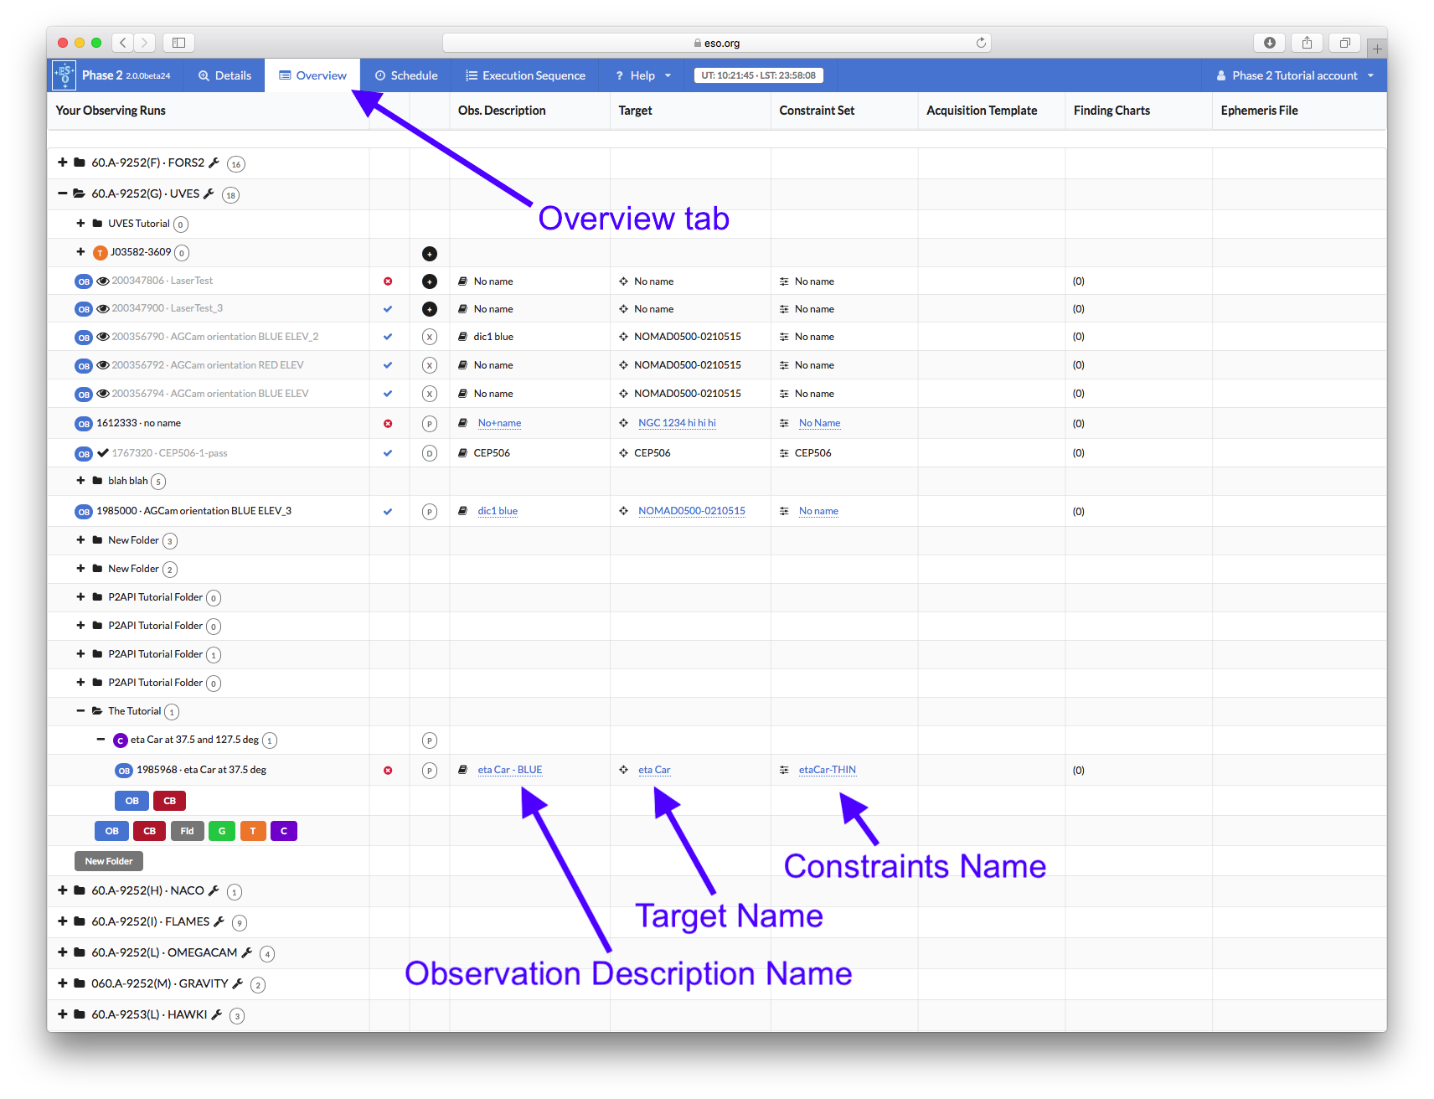The height and width of the screenshot is (1099, 1434).
Task: Switch to the Schedule tab
Action: click(406, 75)
